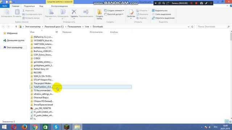
Task: Switch to the Home ribbon tab
Action: click(15, 6)
